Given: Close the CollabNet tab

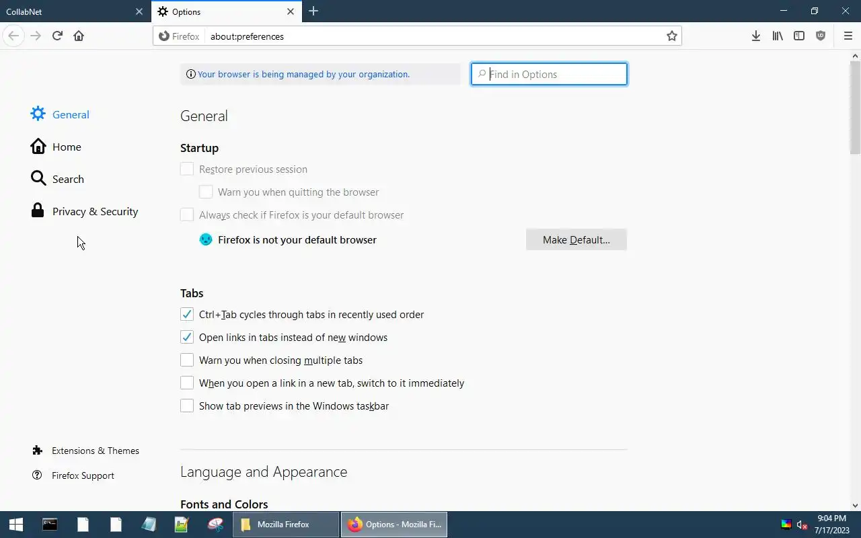Looking at the screenshot, I should coord(139,11).
